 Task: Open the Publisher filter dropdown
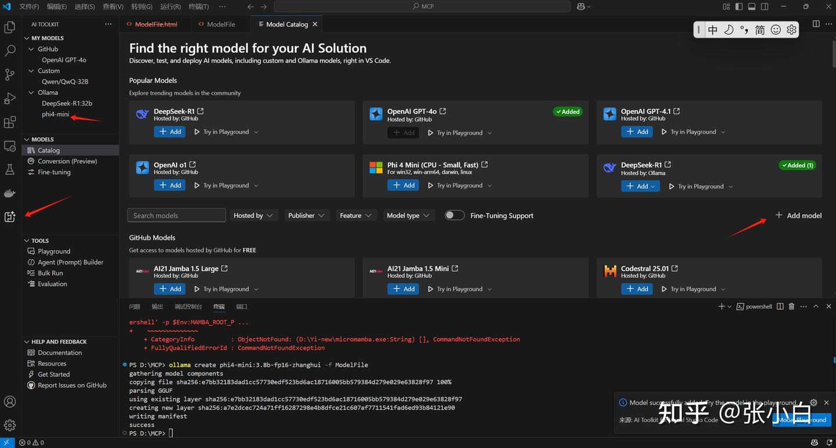(x=306, y=215)
